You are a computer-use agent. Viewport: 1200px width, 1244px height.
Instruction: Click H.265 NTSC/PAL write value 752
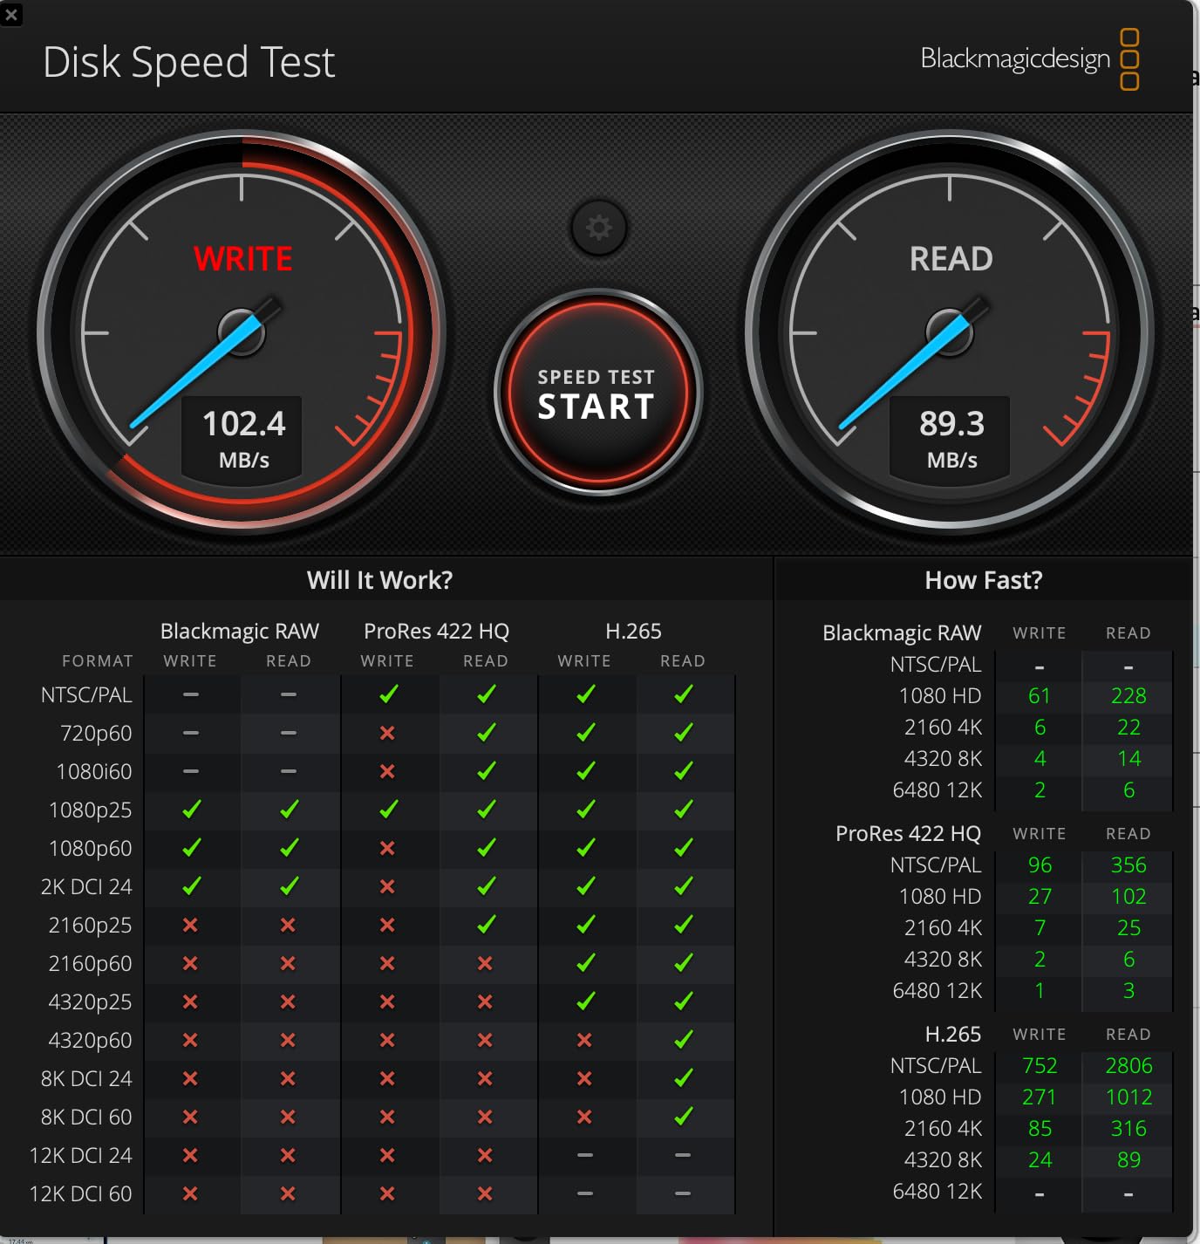(1040, 1065)
